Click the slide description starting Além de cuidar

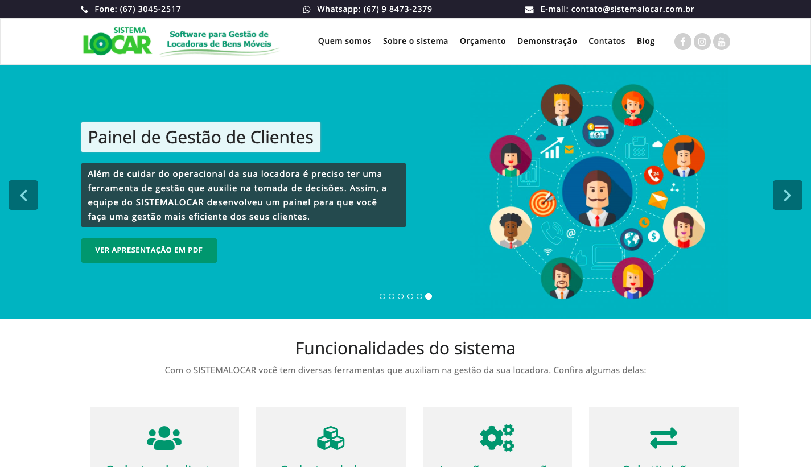[244, 195]
